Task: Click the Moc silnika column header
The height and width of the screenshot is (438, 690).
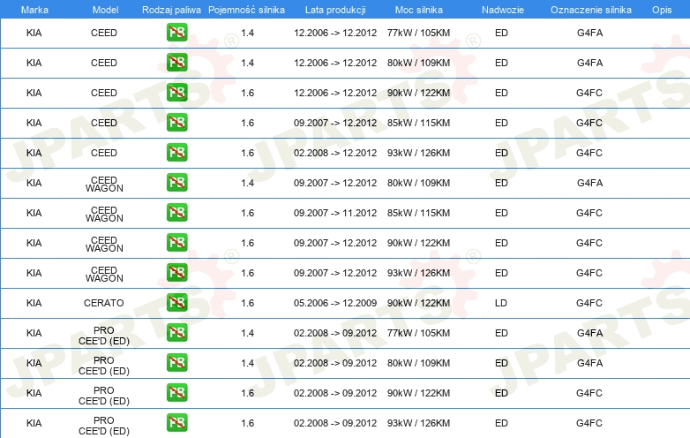Action: pyautogui.click(x=418, y=8)
